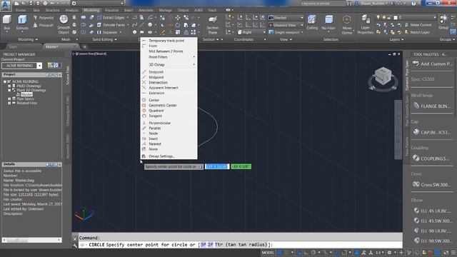The width and height of the screenshot is (457, 257).
Task: Expand Related Files tree node
Action: pyautogui.click(x=9, y=103)
